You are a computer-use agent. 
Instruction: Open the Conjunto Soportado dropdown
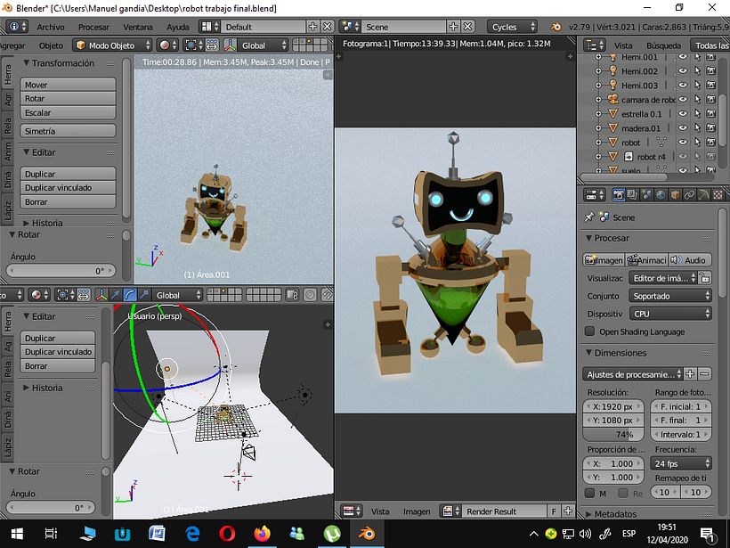670,296
